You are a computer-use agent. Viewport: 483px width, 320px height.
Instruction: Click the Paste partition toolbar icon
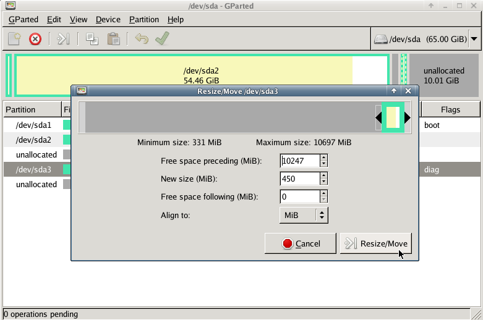(113, 39)
